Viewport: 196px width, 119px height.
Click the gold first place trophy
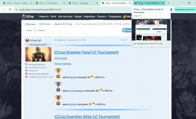(58, 73)
